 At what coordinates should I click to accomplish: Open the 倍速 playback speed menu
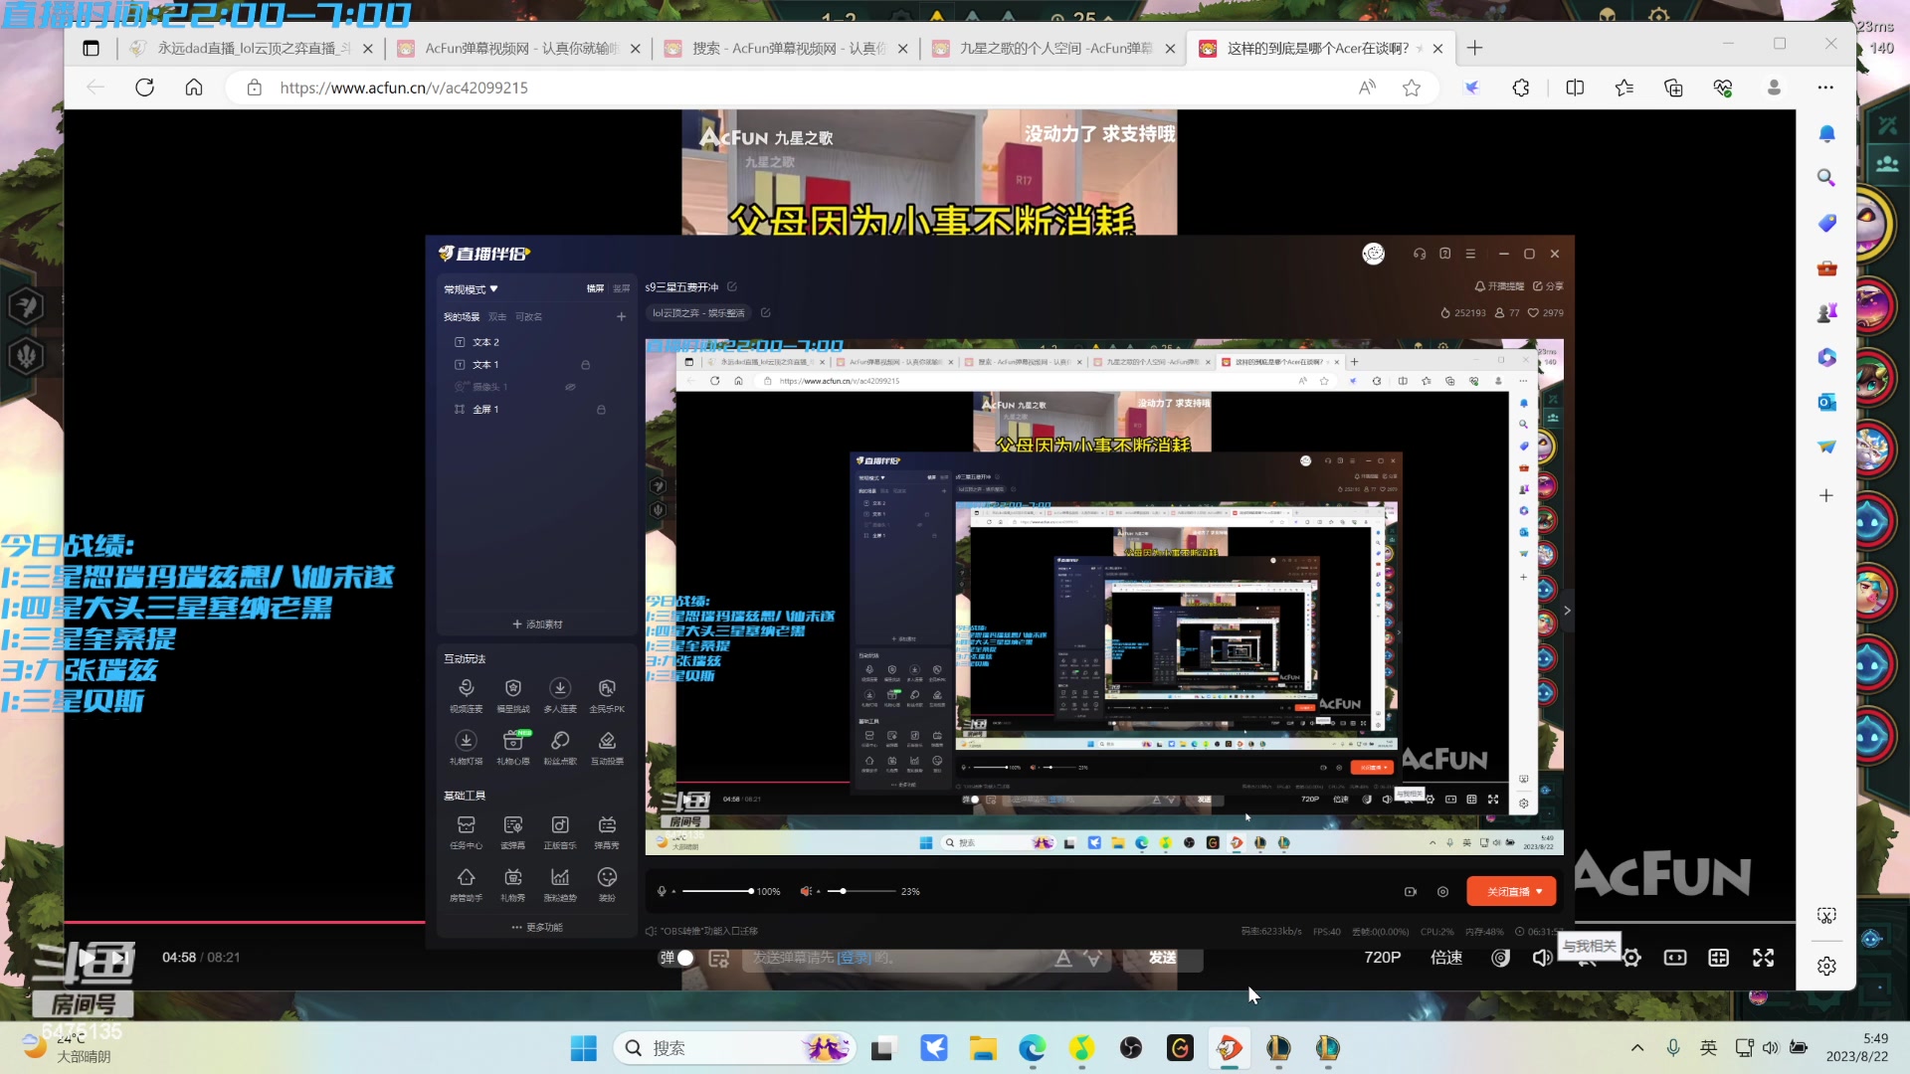1446,957
